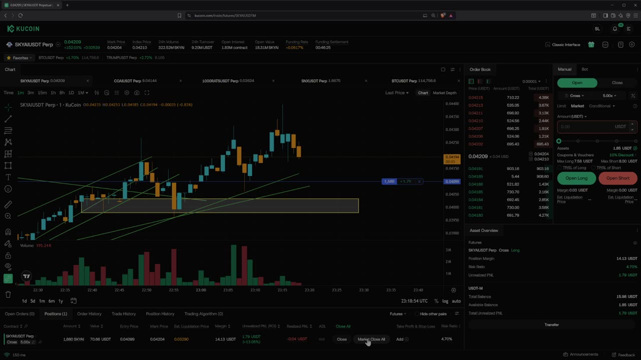Switch order panel to Close mode
This screenshot has height=360, width=641.
click(617, 82)
